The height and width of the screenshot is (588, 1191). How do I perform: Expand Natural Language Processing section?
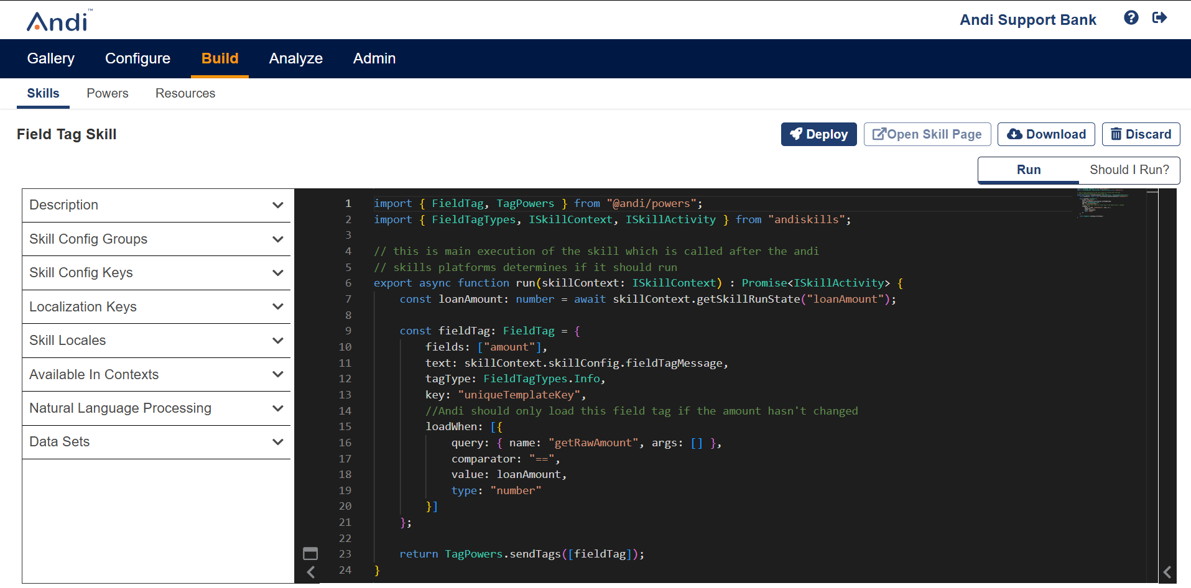pyautogui.click(x=156, y=408)
